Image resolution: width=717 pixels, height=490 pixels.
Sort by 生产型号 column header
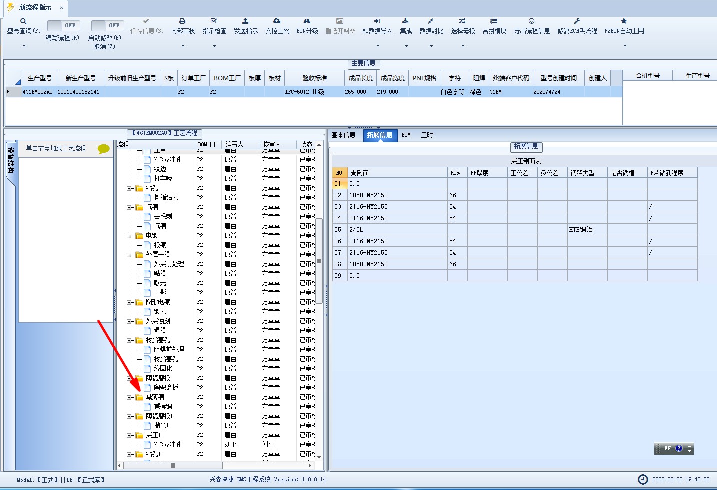[39, 78]
